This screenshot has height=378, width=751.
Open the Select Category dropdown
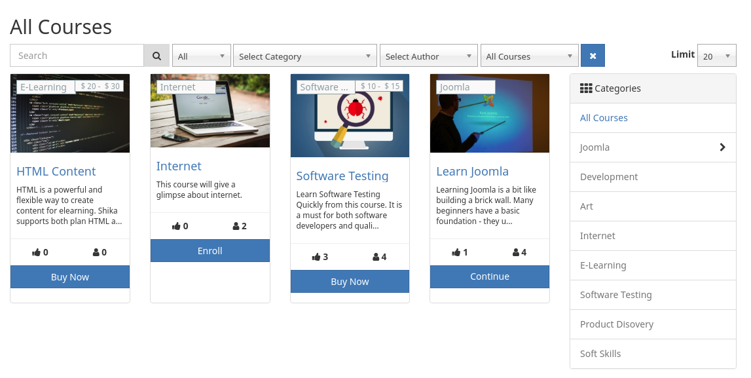tap(305, 56)
